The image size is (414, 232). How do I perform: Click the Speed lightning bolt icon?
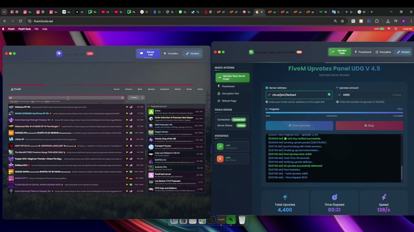tap(384, 197)
